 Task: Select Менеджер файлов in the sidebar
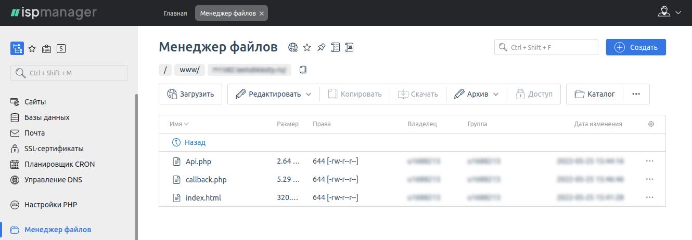[x=58, y=230]
